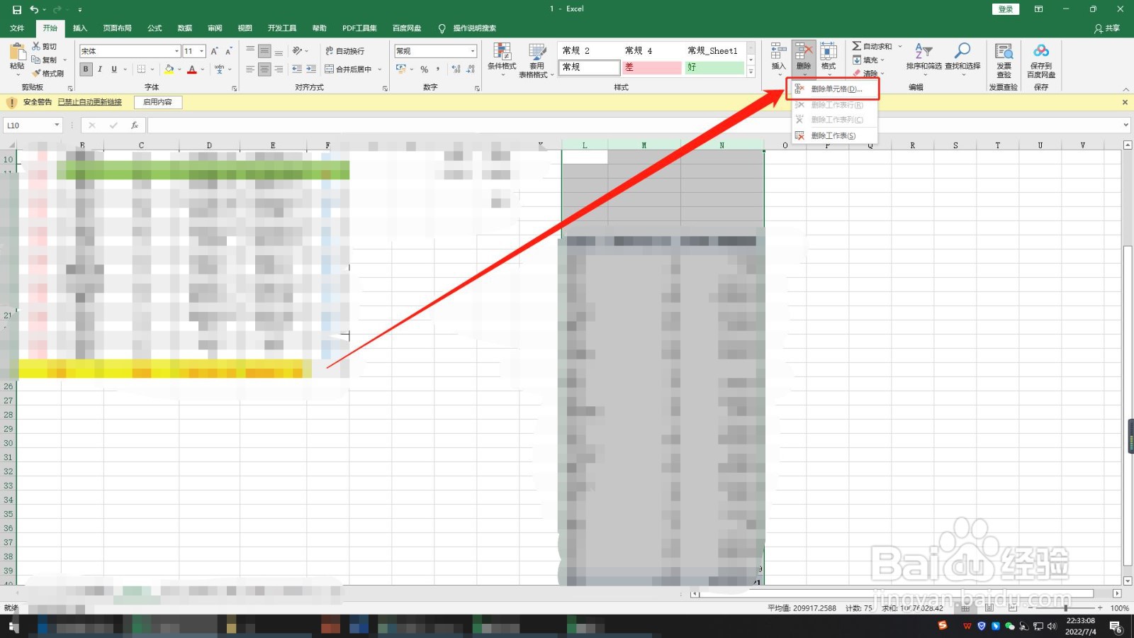The width and height of the screenshot is (1134, 638).
Task: Toggle Wrap Text (自动换行)
Action: click(344, 51)
